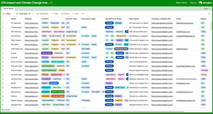This screenshot has height=114, width=213.
Task: Open the Group option
Action: tap(65, 14)
